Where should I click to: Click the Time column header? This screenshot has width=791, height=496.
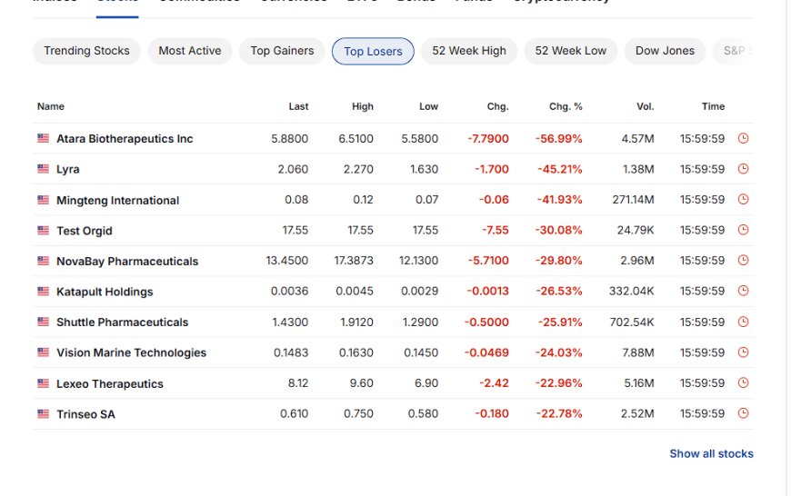click(x=713, y=106)
